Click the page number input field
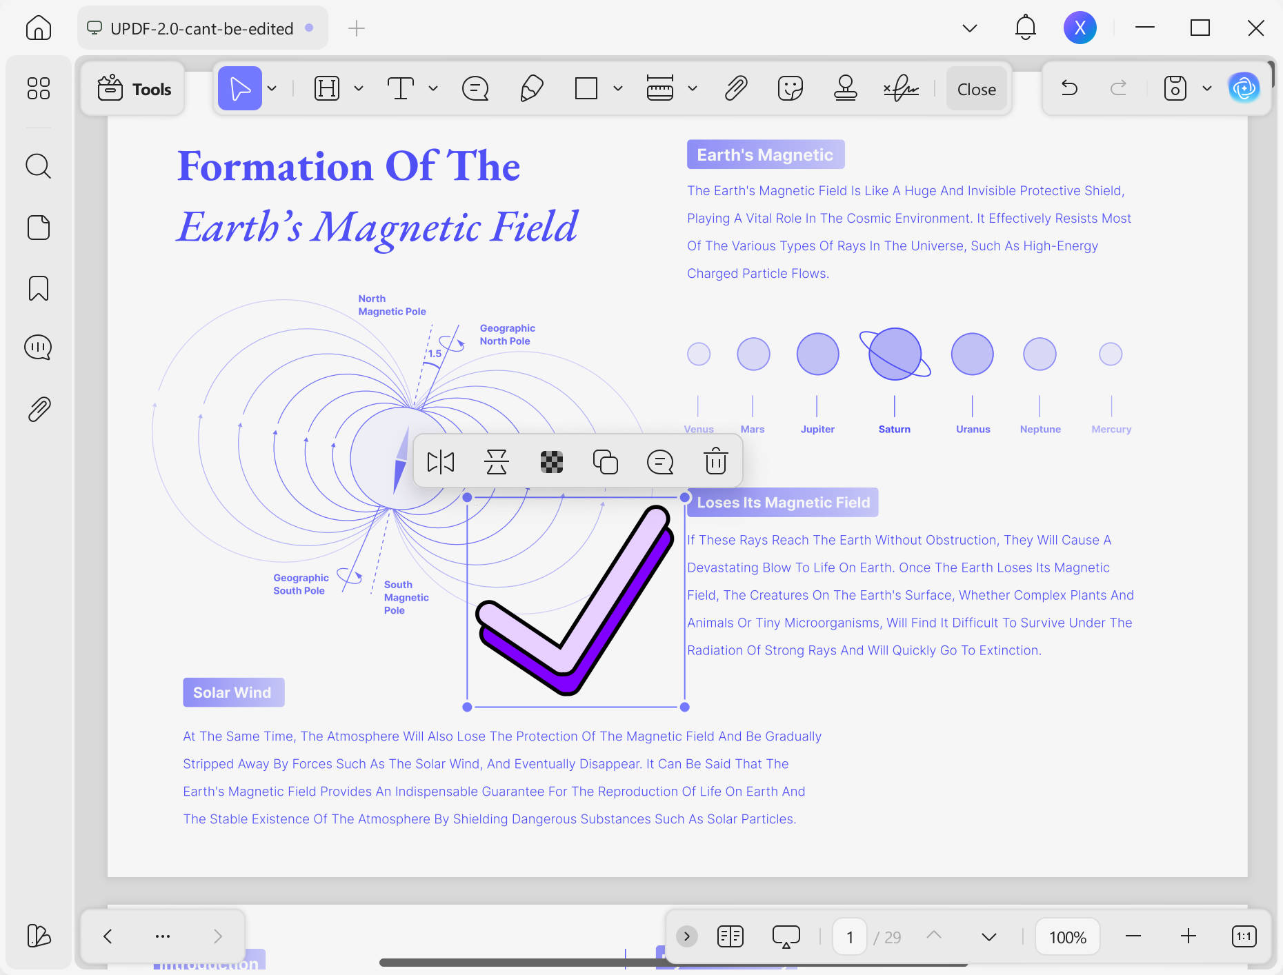The image size is (1283, 975). (850, 937)
